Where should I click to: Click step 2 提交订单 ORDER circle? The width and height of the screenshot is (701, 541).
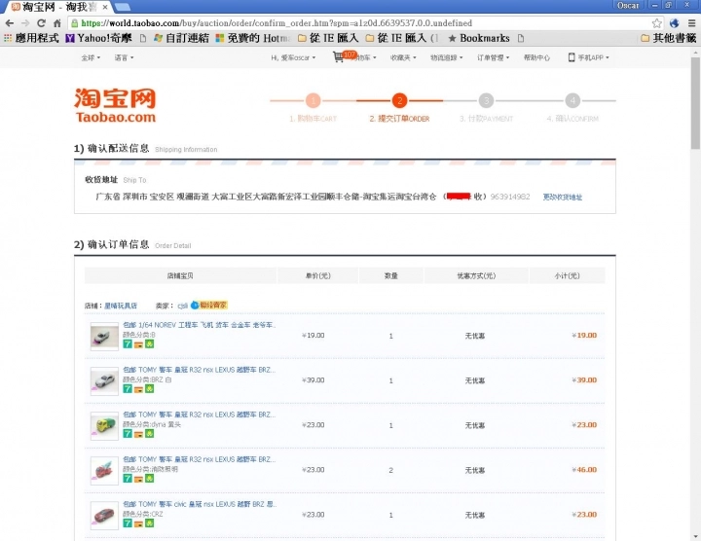(400, 100)
